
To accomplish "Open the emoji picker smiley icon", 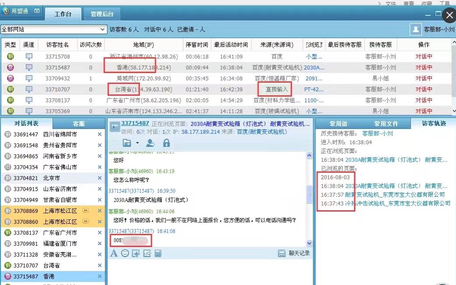I will pos(125,253).
